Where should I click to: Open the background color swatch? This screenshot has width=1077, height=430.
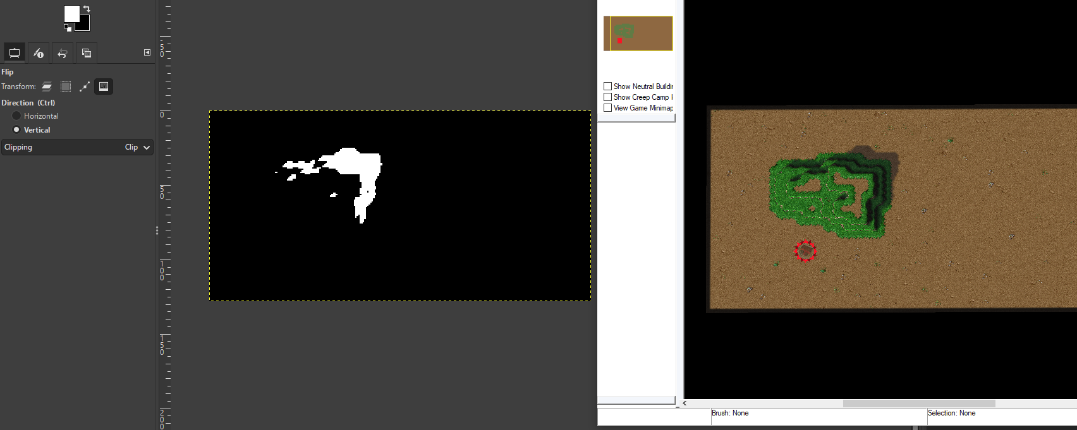[x=85, y=25]
